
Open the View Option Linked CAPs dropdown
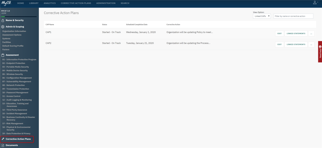click(x=262, y=16)
